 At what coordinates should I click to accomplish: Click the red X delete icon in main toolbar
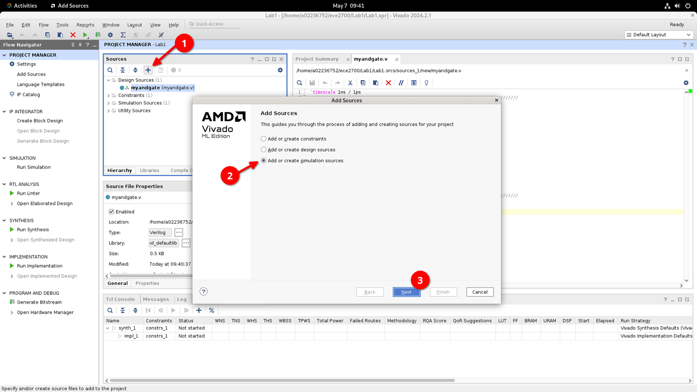(x=73, y=35)
